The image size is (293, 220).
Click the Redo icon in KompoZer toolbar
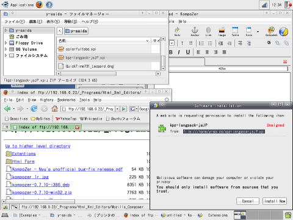177,32
